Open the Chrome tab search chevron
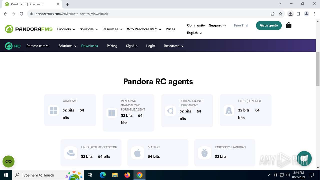This screenshot has height=180, width=320. pos(280,3)
